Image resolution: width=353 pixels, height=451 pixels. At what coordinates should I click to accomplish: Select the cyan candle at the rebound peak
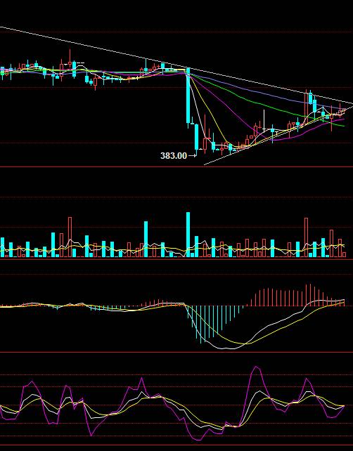310,98
